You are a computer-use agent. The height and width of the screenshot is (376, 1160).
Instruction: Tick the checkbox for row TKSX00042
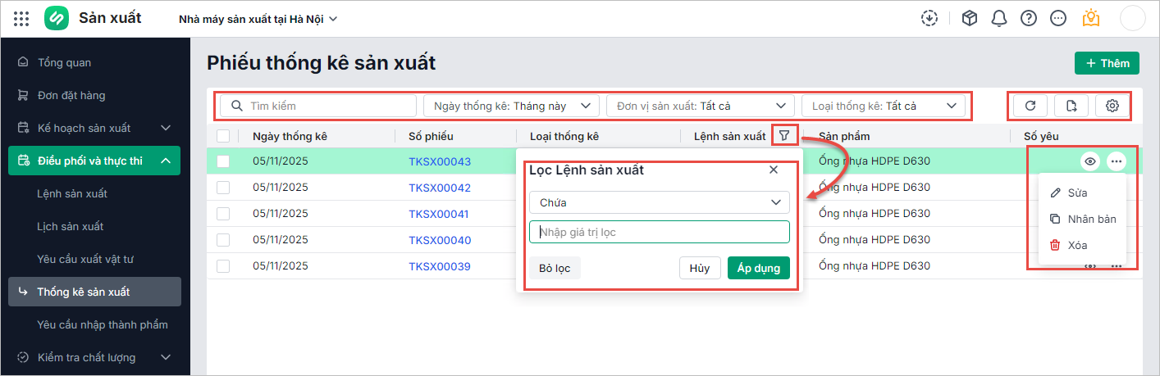click(x=223, y=188)
